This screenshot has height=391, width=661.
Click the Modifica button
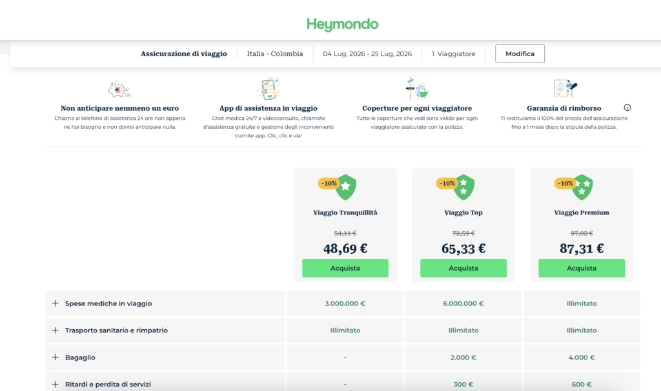pos(520,54)
